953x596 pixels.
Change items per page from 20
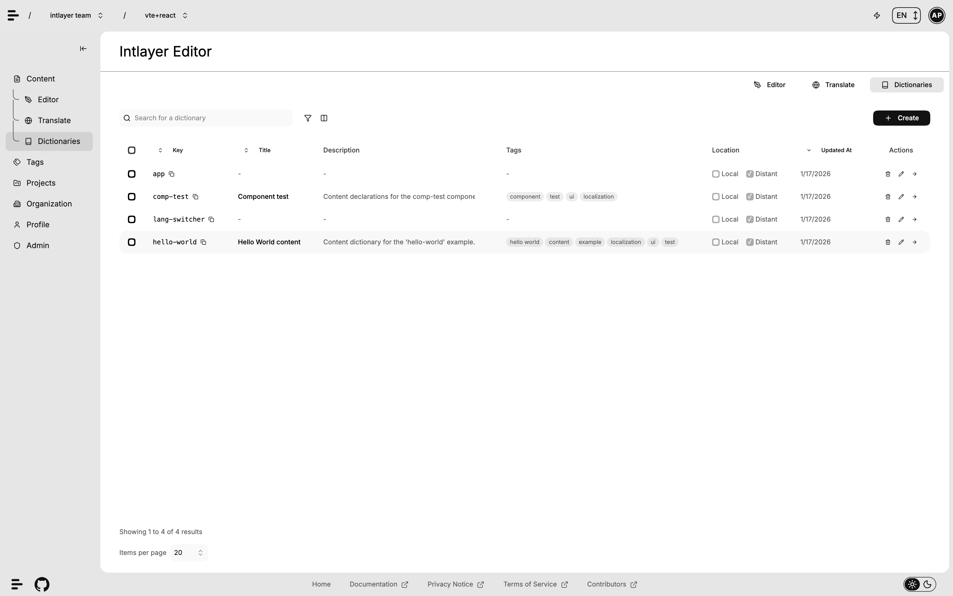click(189, 552)
